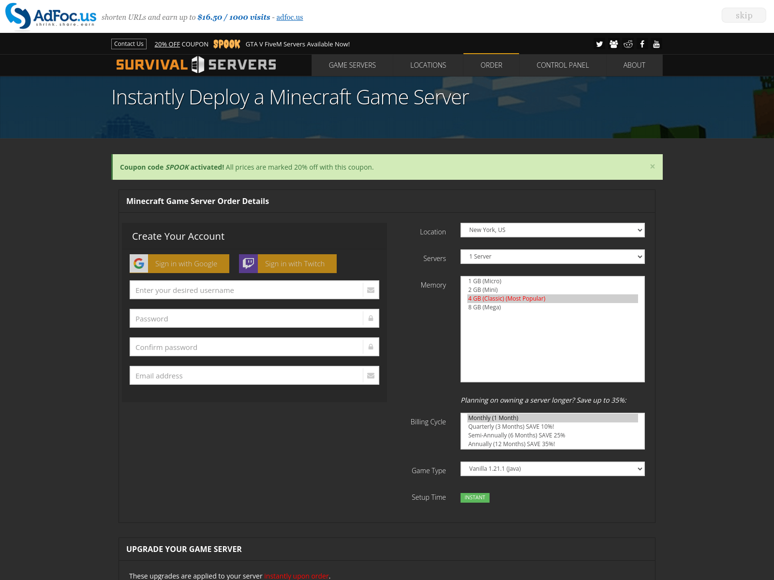The height and width of the screenshot is (580, 774).
Task: Open the YouTube social icon
Action: click(656, 44)
